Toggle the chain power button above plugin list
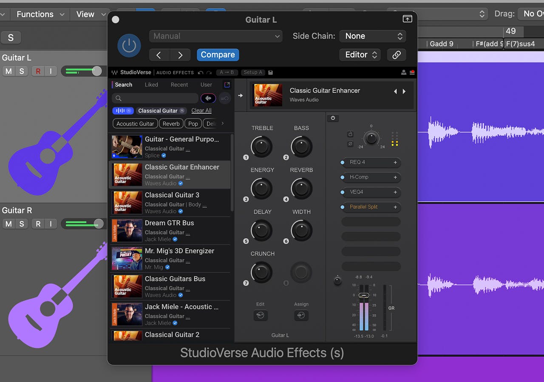The width and height of the screenshot is (544, 382). tap(333, 118)
